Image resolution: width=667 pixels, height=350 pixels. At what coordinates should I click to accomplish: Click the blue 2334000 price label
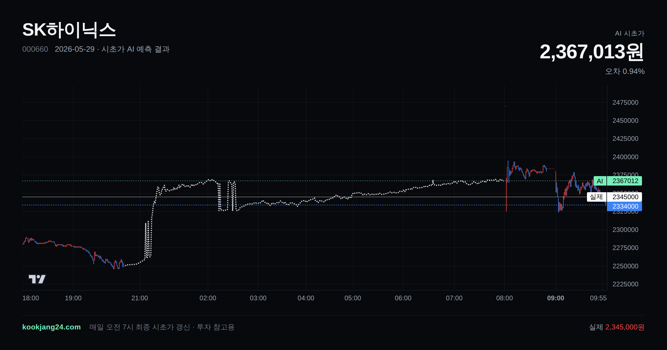click(624, 206)
